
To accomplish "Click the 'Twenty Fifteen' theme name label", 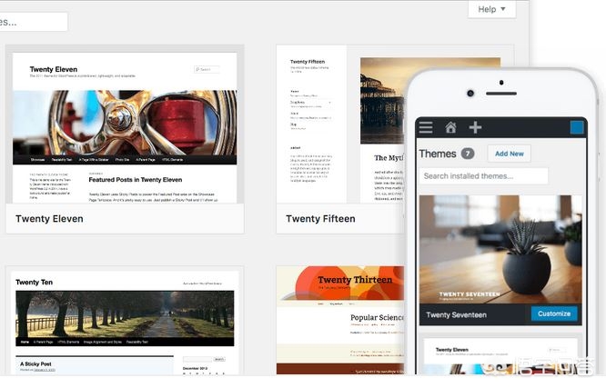I will pyautogui.click(x=320, y=219).
